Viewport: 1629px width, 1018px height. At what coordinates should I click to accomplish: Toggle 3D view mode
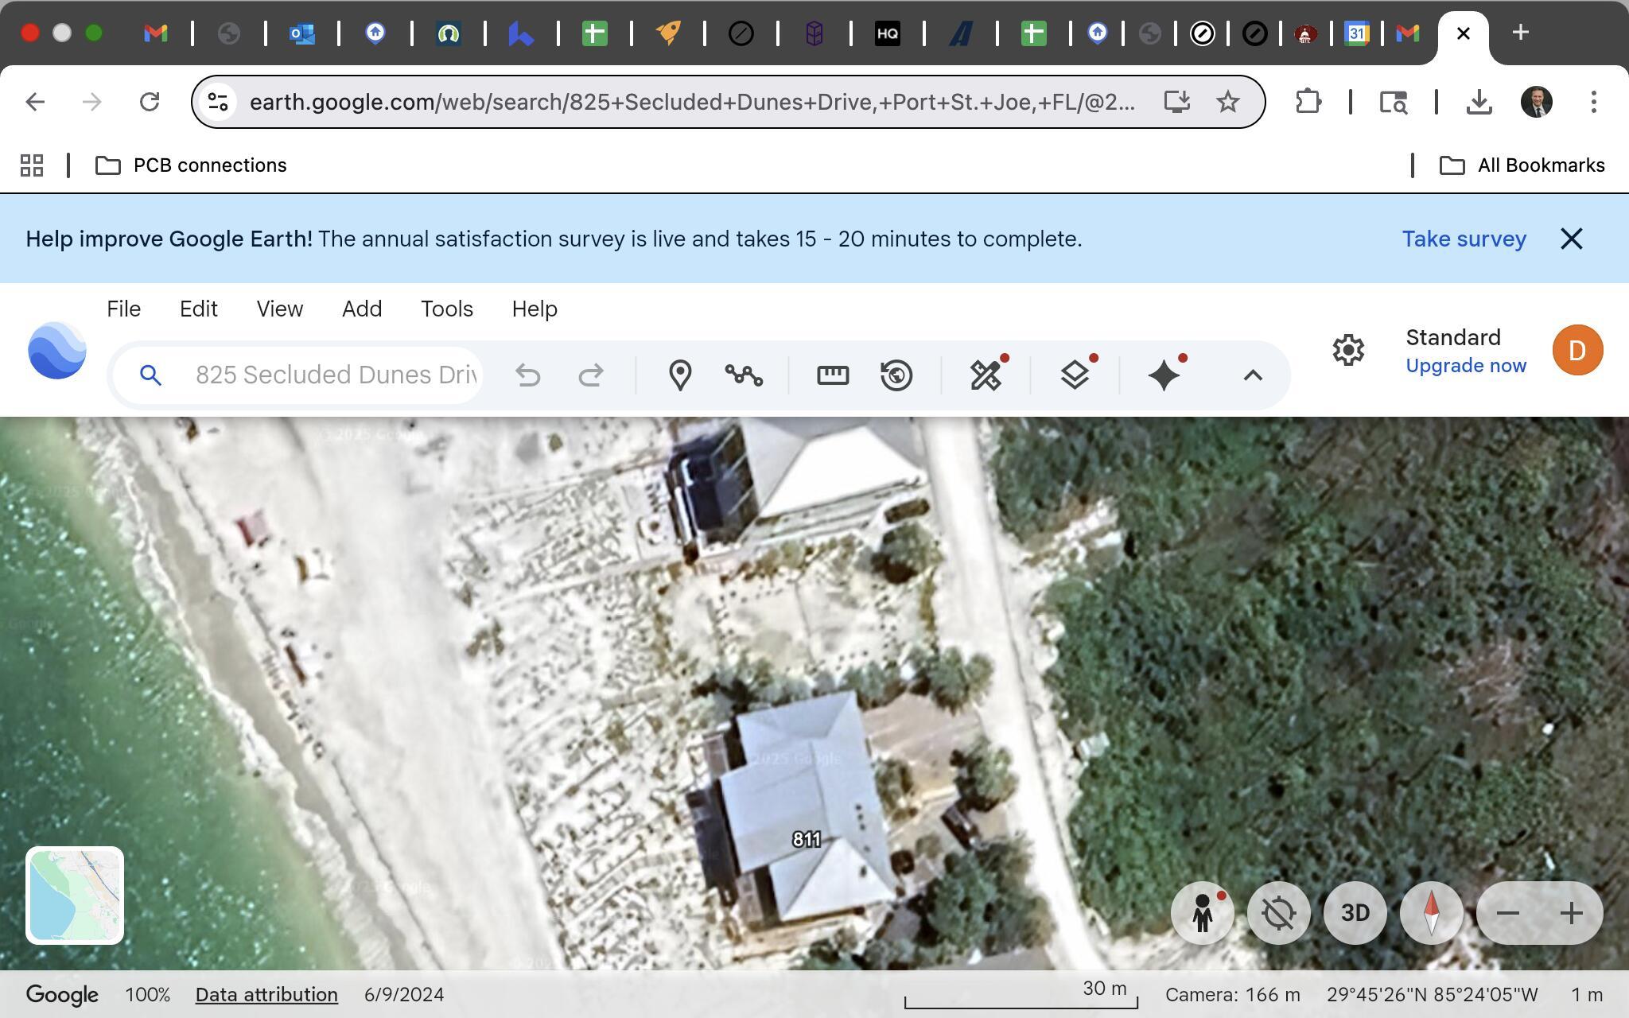tap(1355, 913)
